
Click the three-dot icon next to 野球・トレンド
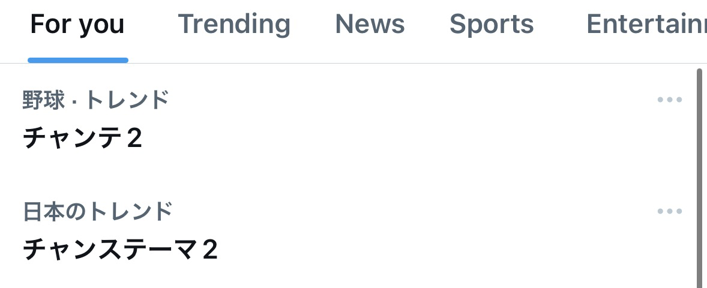[x=670, y=100]
